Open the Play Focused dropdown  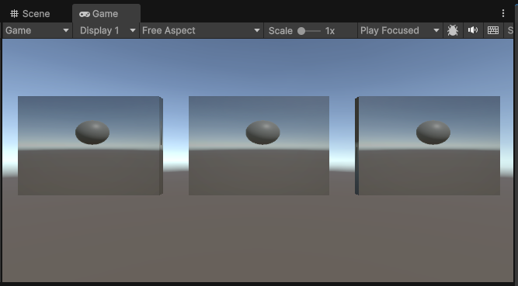tap(400, 31)
